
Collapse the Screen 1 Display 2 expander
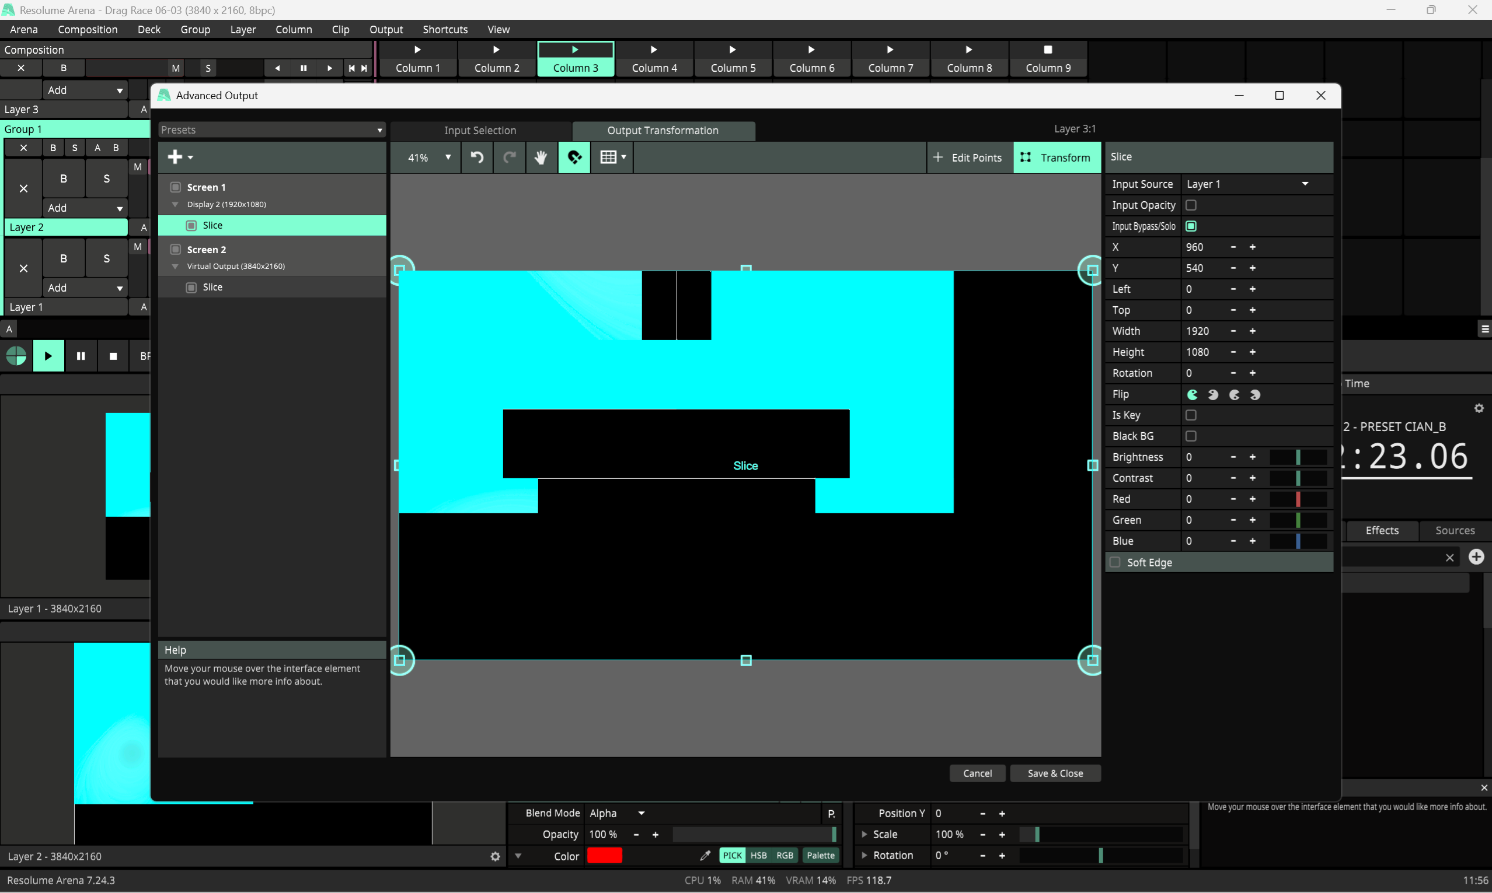point(175,205)
